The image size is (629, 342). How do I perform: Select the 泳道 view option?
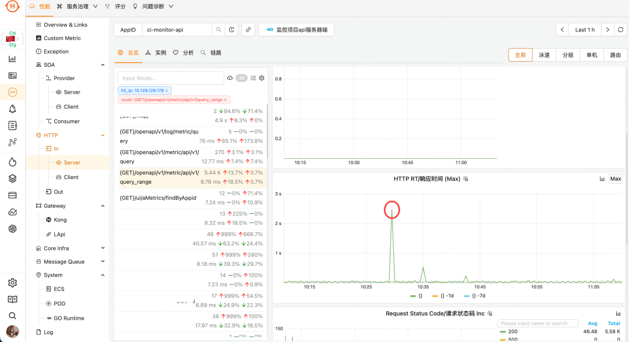(x=544, y=55)
